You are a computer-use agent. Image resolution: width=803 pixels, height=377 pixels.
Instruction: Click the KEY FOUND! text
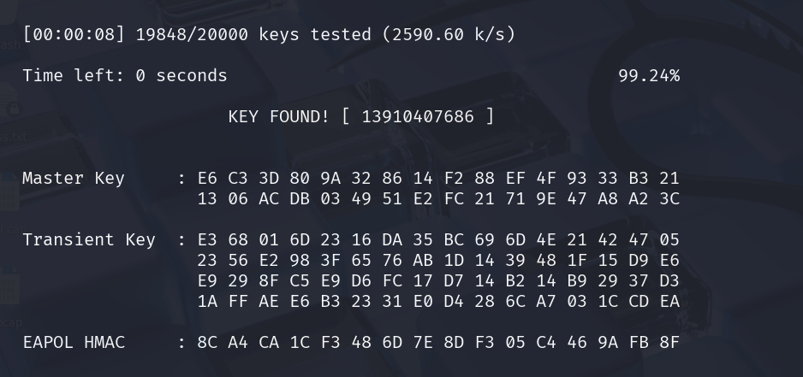tap(278, 116)
